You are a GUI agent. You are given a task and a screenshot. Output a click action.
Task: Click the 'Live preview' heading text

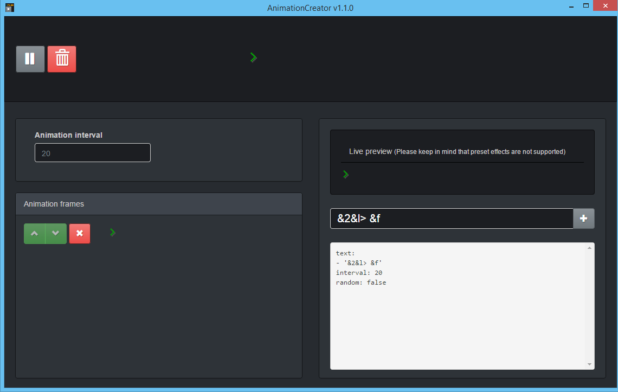click(370, 151)
